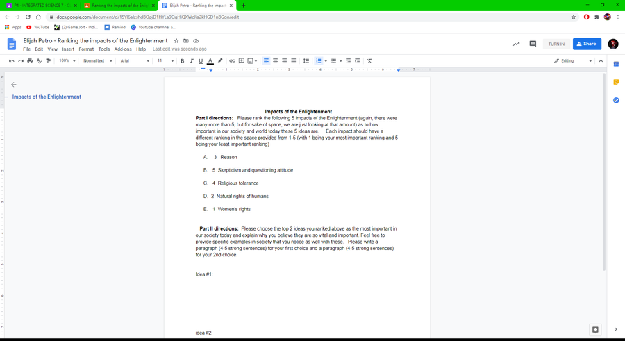This screenshot has width=625, height=341.
Task: Click the Explore button at bottom right
Action: tap(595, 329)
